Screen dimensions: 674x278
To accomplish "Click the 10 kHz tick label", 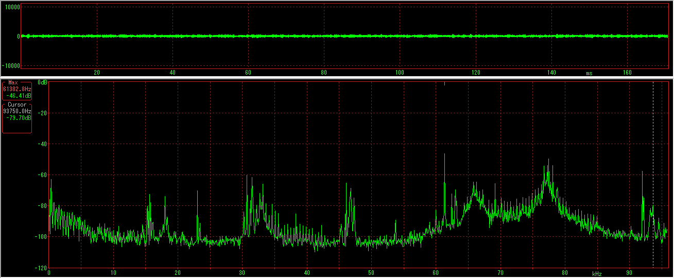I will pyautogui.click(x=113, y=273).
